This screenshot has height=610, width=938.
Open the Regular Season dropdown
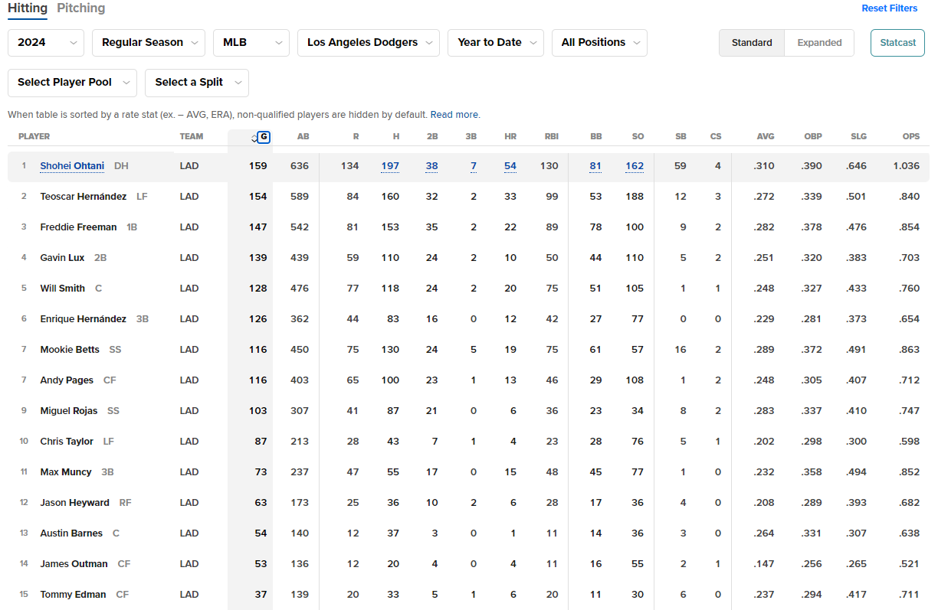click(149, 43)
